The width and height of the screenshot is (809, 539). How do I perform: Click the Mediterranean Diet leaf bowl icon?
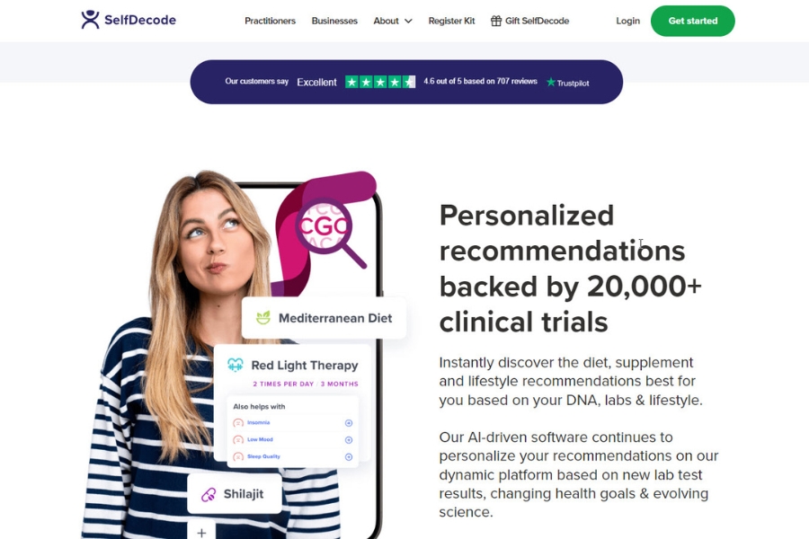[263, 317]
